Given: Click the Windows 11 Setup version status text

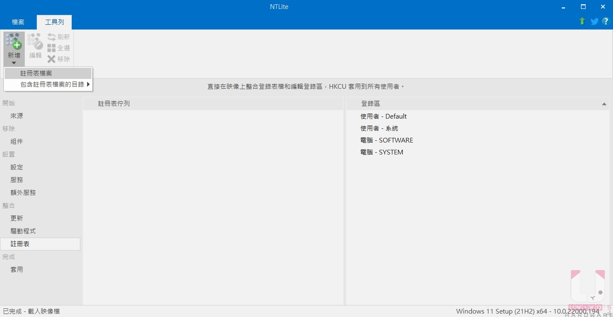Looking at the screenshot, I should pos(528,311).
